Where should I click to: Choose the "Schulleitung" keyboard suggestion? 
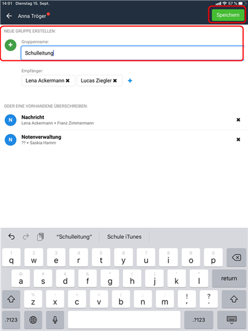pyautogui.click(x=74, y=237)
